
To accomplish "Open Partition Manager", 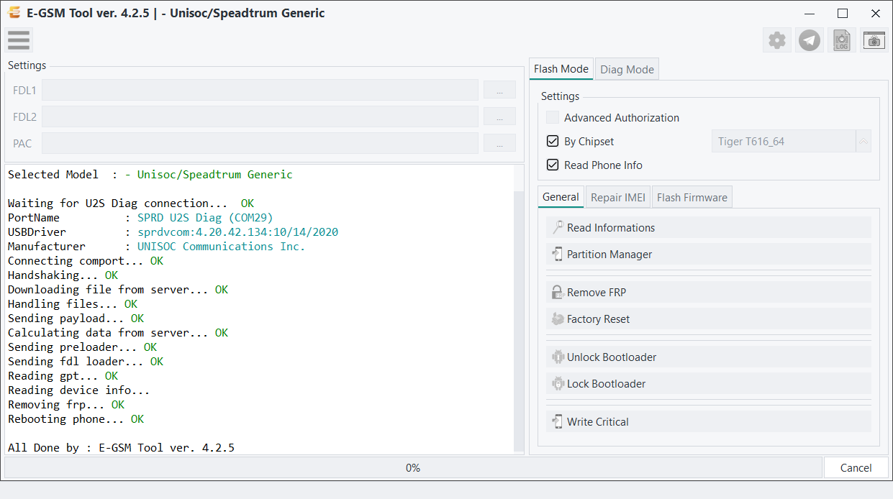I will click(708, 255).
